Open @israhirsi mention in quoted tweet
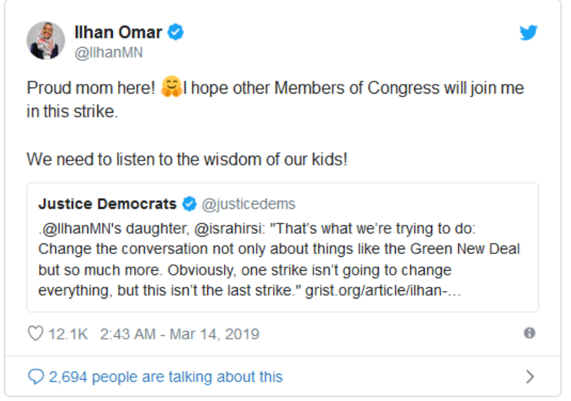571x401 pixels. (x=229, y=229)
